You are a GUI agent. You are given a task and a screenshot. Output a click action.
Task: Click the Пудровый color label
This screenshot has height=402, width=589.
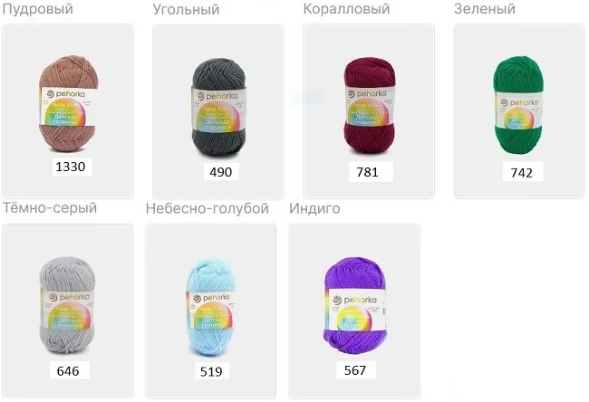[x=37, y=9]
